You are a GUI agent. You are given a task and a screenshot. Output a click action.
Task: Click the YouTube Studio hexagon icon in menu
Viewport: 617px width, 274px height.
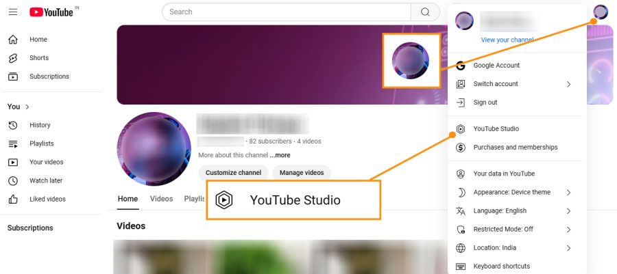point(461,129)
